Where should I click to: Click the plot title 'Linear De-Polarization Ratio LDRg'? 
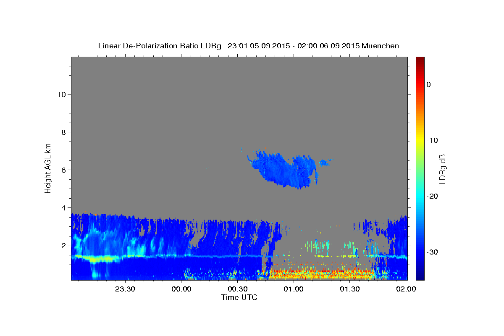point(160,46)
